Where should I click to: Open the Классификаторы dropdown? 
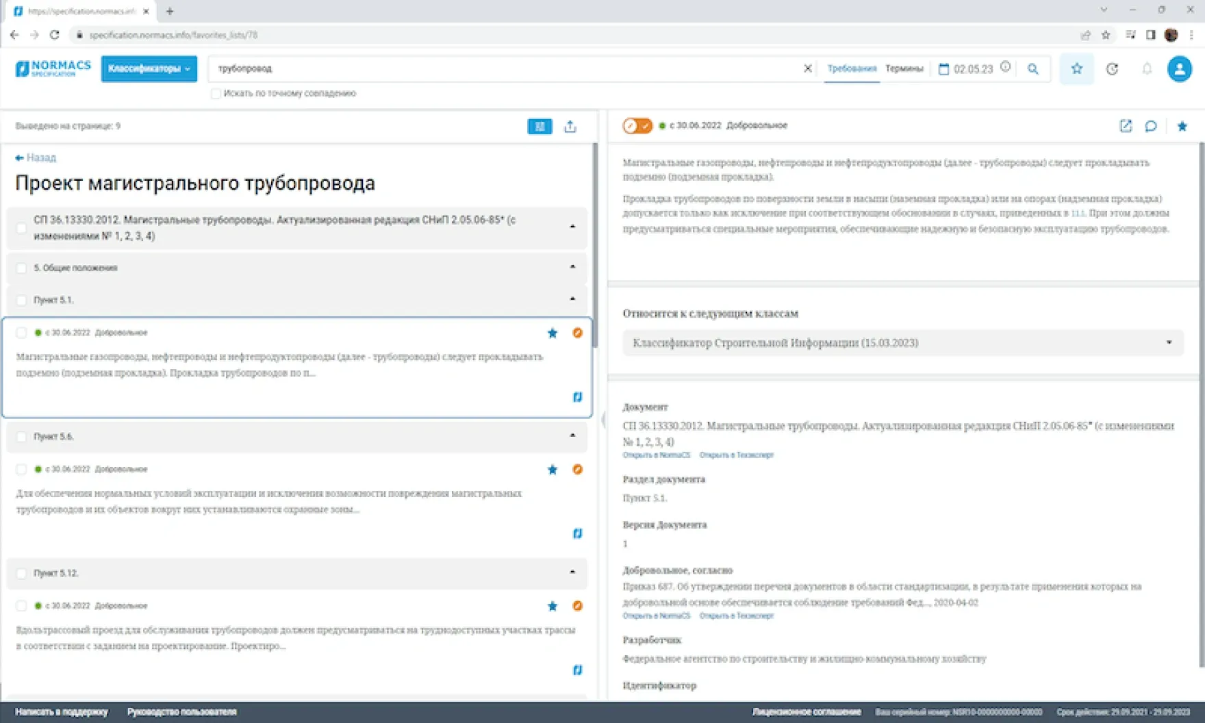pos(149,68)
